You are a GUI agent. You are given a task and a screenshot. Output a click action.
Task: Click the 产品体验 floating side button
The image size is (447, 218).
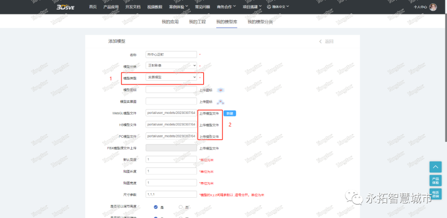(x=435, y=180)
